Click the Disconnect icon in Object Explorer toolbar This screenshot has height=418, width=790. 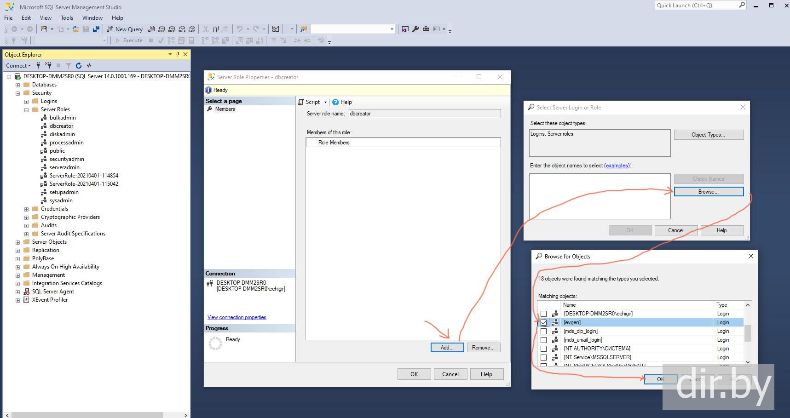point(48,66)
